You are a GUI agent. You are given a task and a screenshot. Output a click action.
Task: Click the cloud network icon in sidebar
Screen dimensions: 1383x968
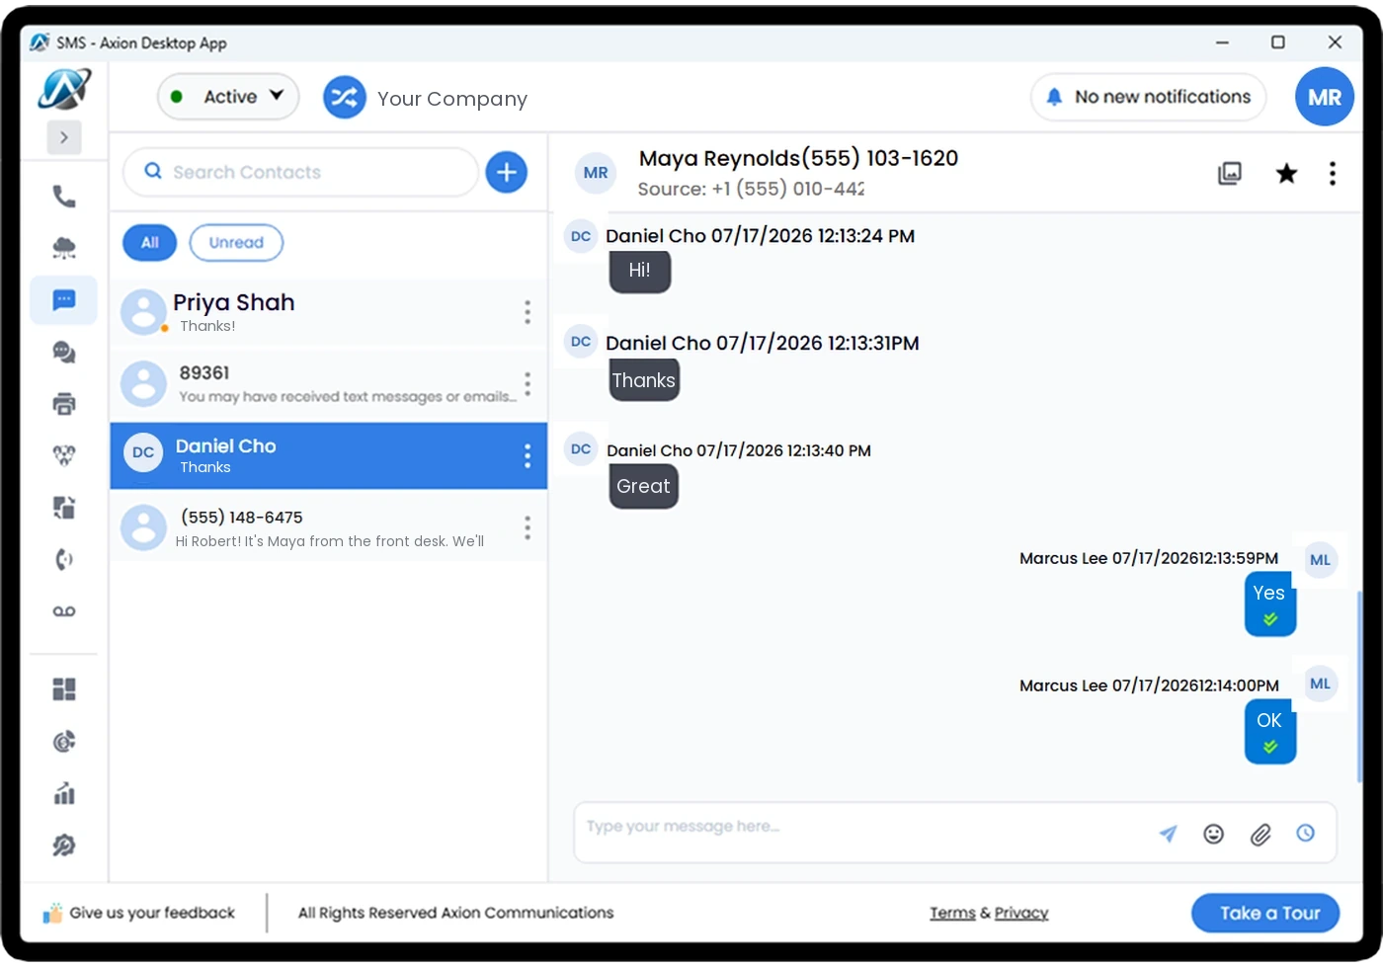64,248
